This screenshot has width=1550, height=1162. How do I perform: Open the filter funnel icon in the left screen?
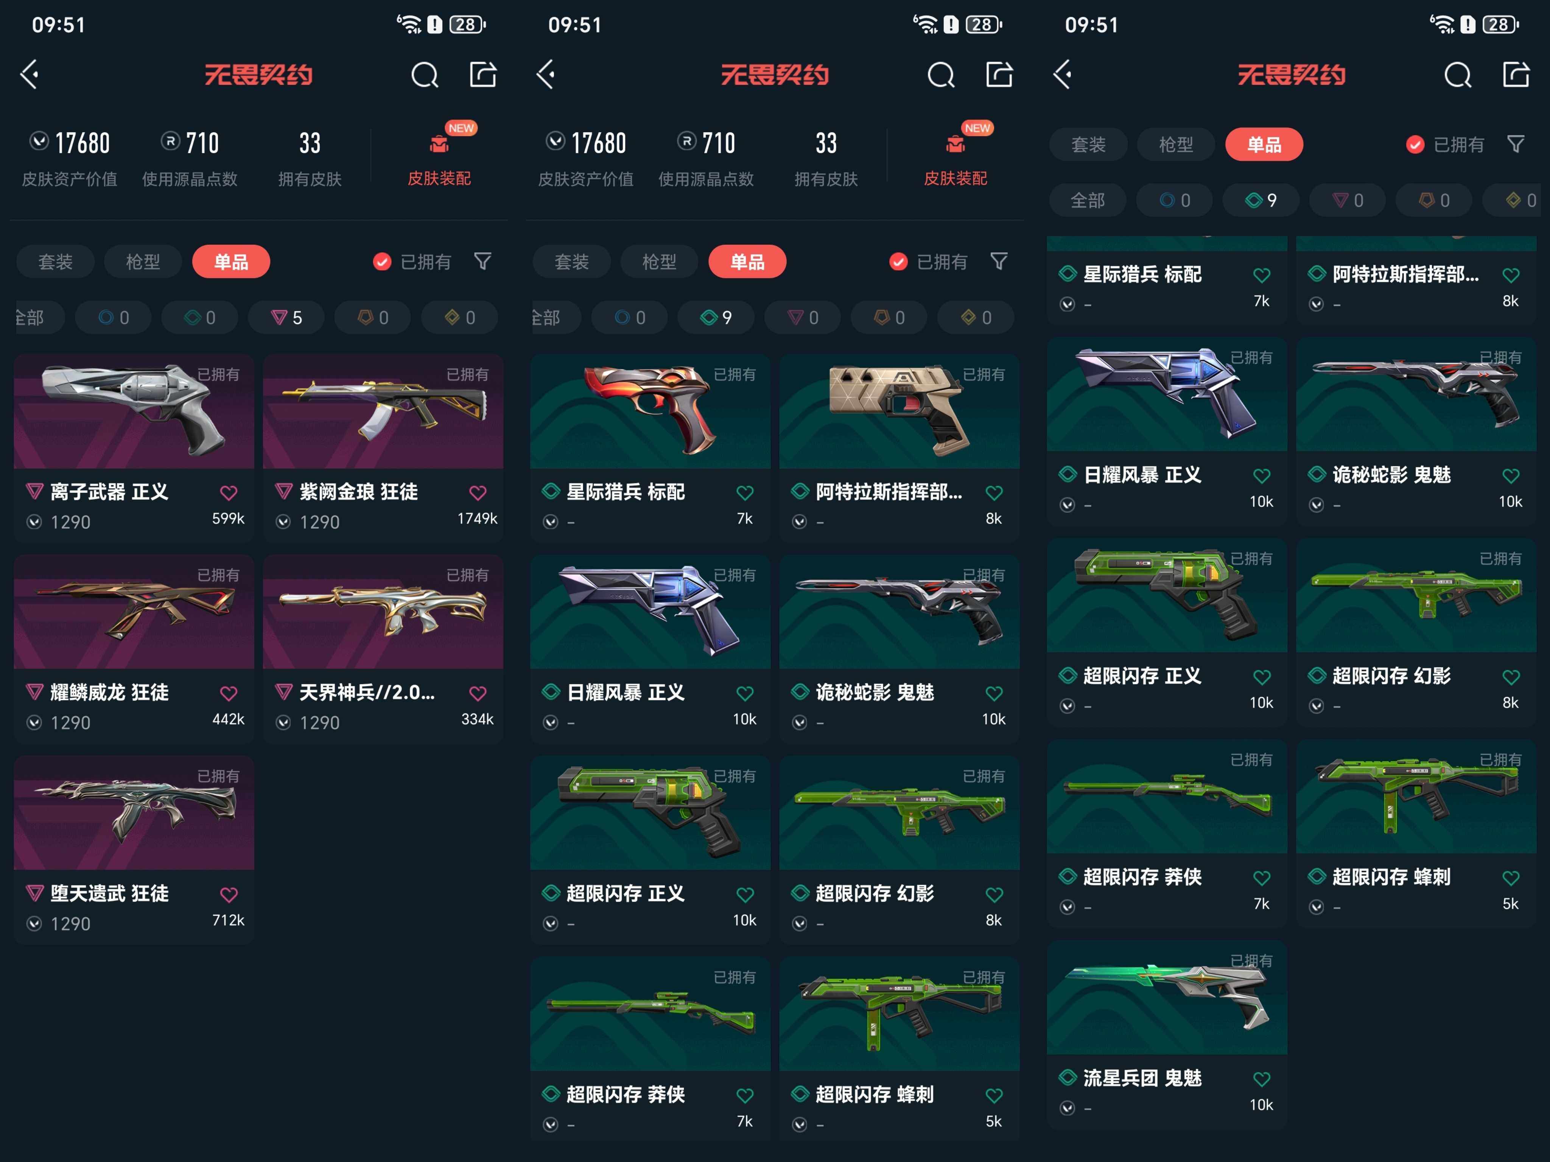[482, 261]
